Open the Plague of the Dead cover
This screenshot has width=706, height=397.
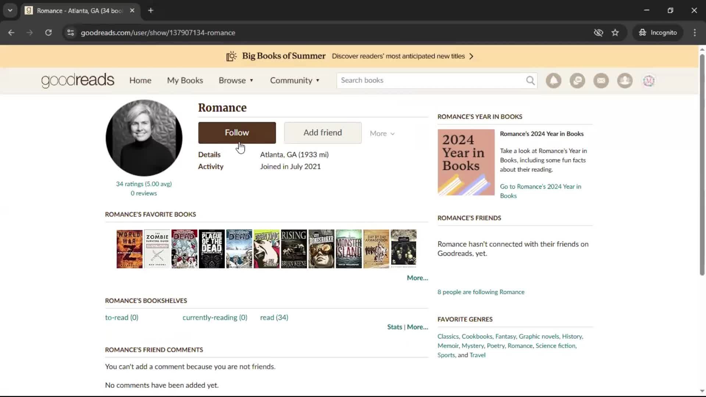[x=212, y=249]
